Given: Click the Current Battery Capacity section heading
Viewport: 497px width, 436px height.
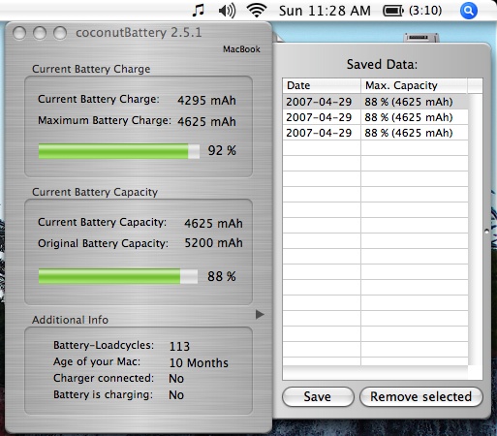Looking at the screenshot, I should (95, 192).
